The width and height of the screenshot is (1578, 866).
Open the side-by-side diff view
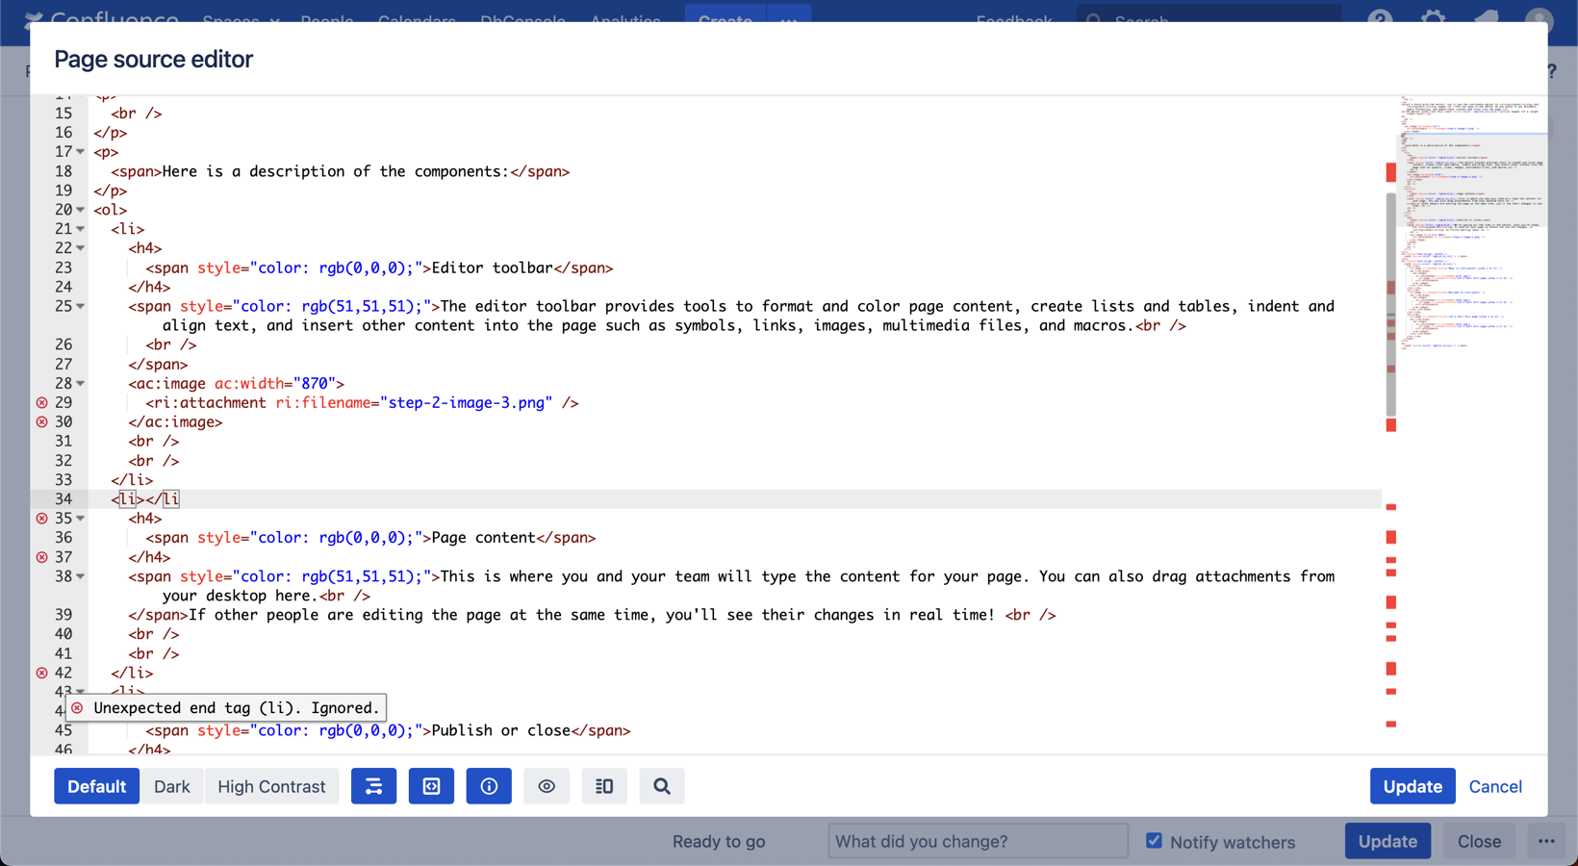pos(604,786)
